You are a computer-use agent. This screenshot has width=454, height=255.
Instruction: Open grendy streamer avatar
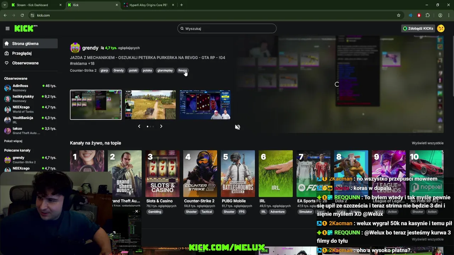coord(75,48)
